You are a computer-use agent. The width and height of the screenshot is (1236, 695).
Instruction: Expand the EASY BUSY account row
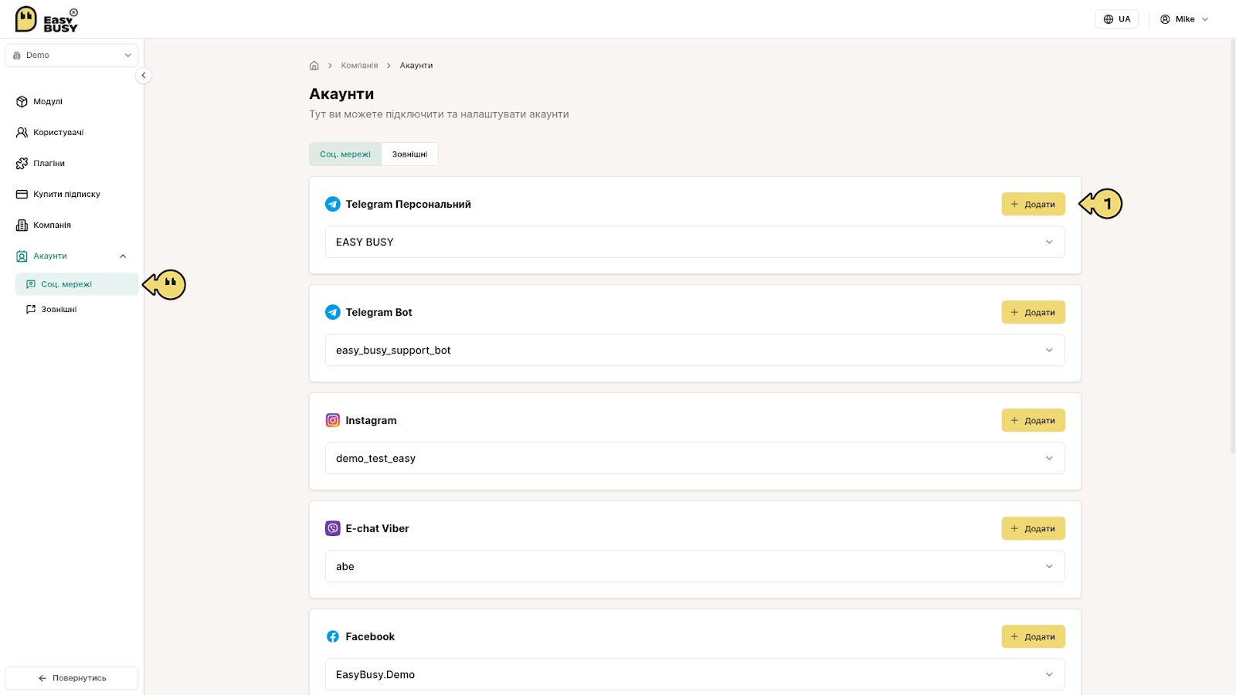[694, 242]
